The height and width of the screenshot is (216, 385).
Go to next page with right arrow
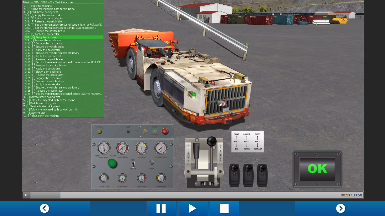(340, 208)
